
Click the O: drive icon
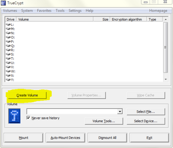8,37
